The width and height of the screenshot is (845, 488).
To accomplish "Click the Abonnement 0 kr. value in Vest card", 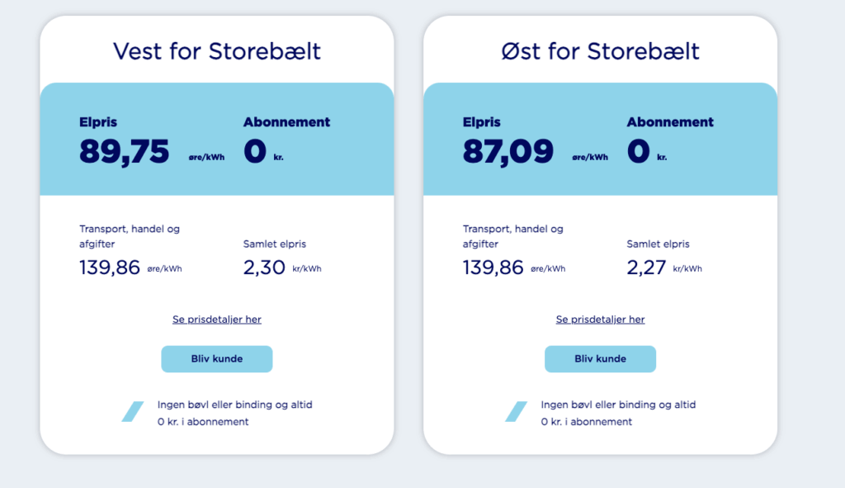I will pyautogui.click(x=256, y=152).
